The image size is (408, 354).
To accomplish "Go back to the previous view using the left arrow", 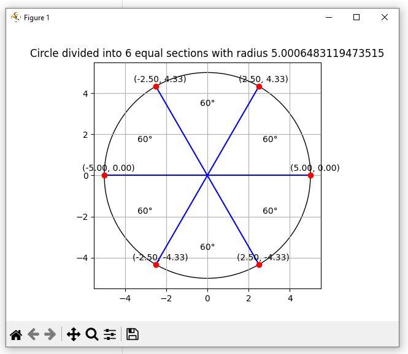I will pos(33,334).
